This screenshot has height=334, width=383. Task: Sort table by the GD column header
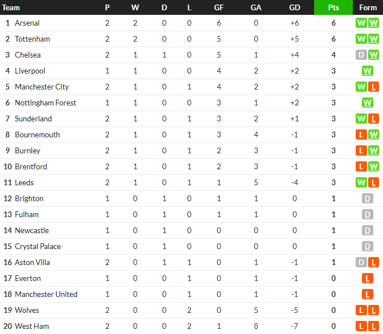[x=295, y=7]
